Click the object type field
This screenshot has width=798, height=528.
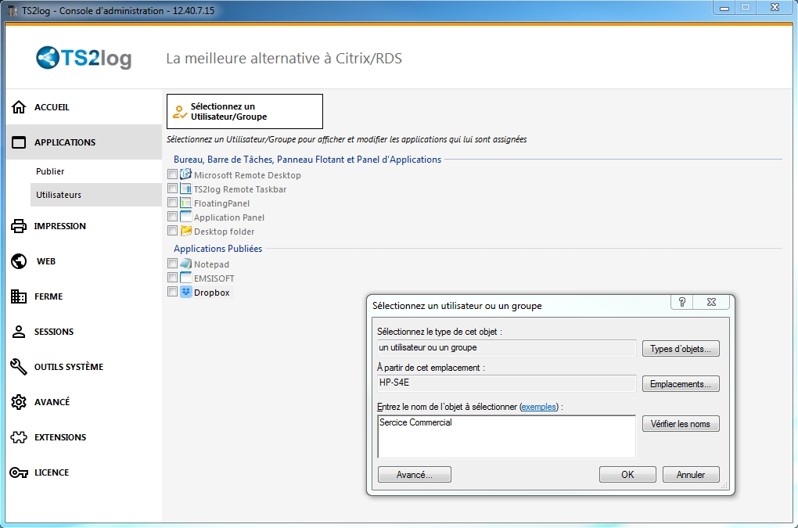point(506,348)
